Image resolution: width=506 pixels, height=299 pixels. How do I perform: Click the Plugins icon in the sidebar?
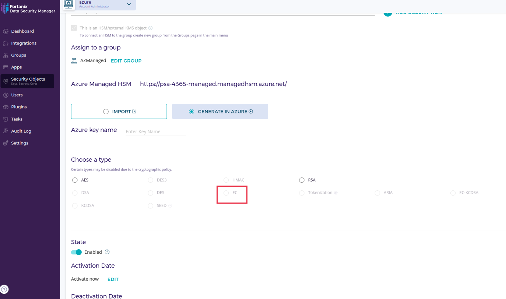(6, 107)
